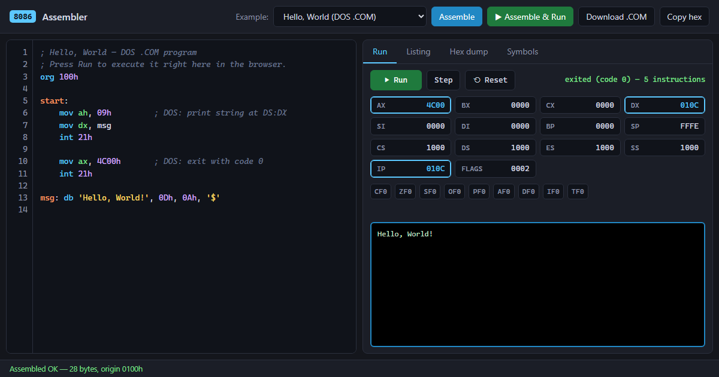Click the SF0 sign flag chip
The width and height of the screenshot is (719, 377).
(x=430, y=191)
